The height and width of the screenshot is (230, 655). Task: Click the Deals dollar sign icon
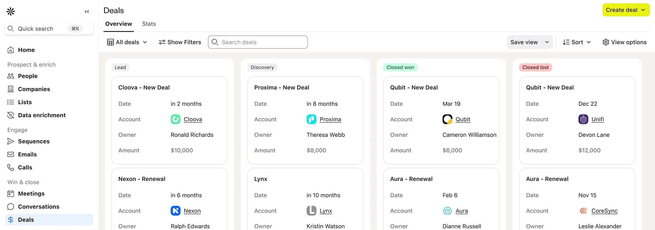click(11, 220)
